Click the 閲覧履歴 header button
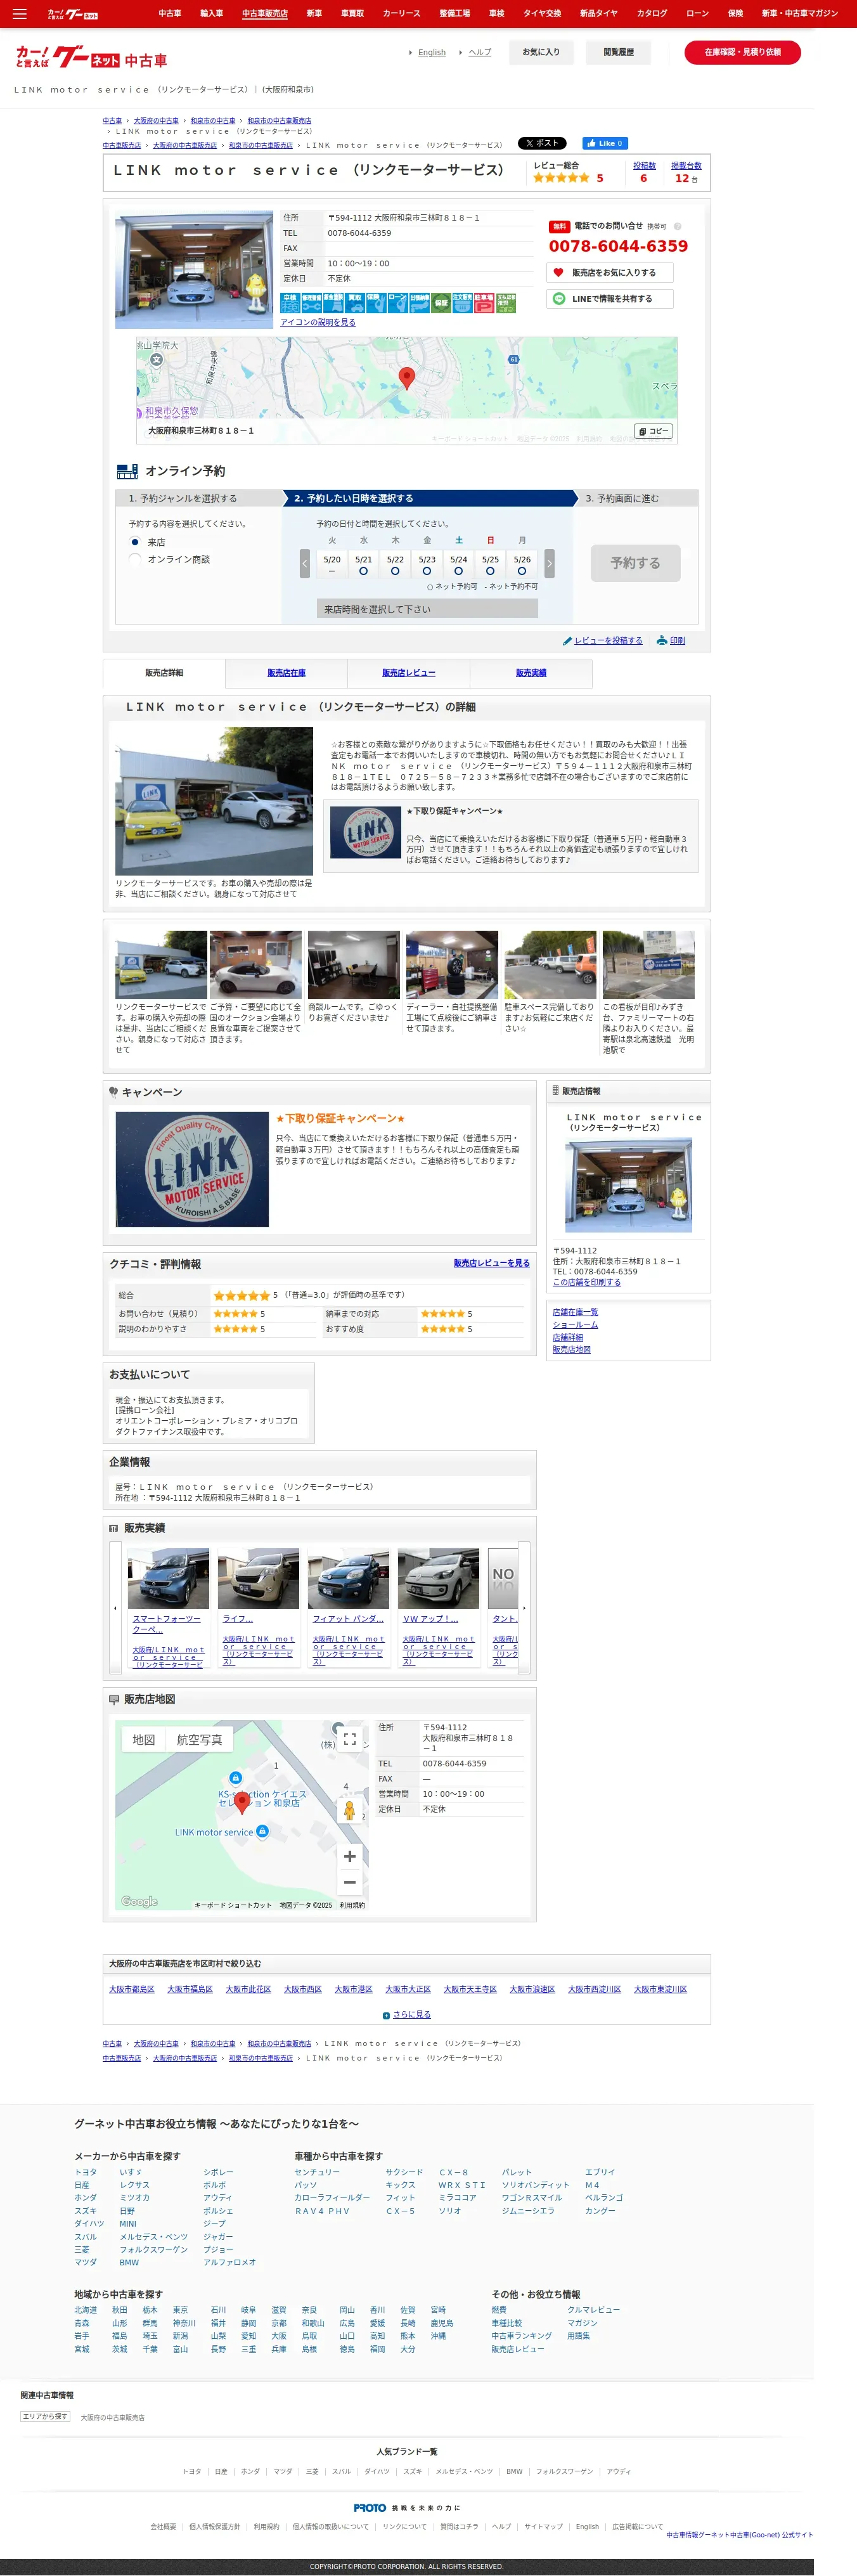 [x=618, y=52]
